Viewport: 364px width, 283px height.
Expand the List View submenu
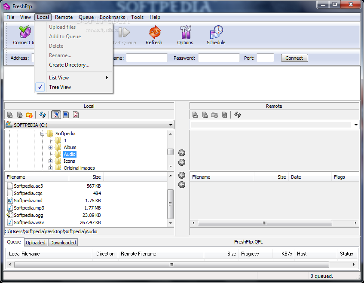[x=73, y=77]
